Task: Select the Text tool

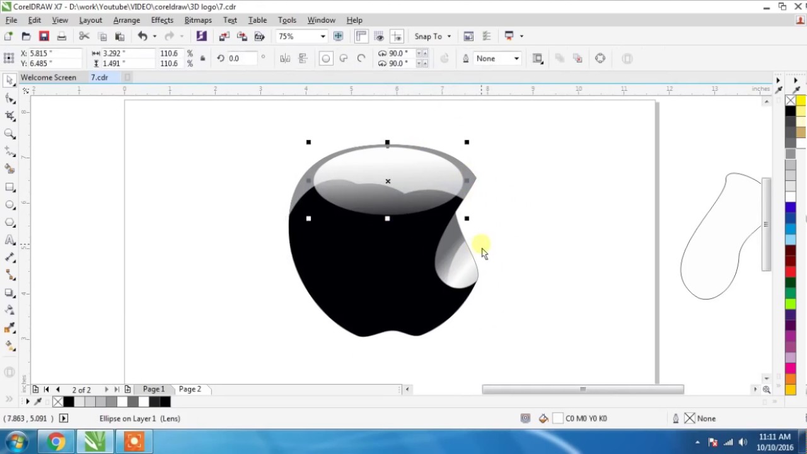Action: tap(9, 240)
